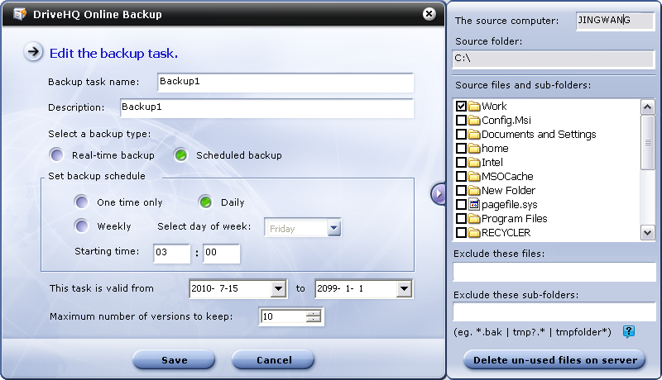Image resolution: width=662 pixels, height=380 pixels.
Task: Open the valid-from start date dropdown
Action: 277,289
